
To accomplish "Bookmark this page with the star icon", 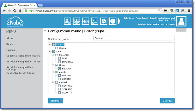I will (x=160, y=11).
